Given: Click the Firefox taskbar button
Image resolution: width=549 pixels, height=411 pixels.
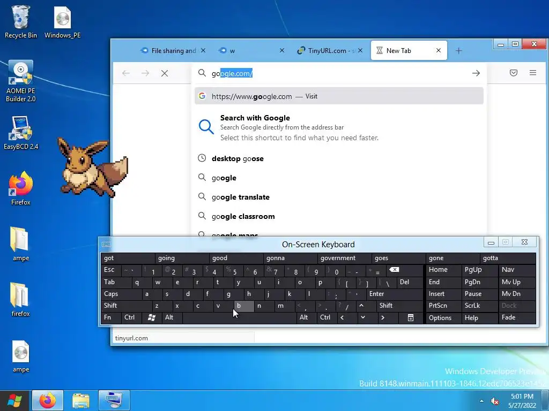Looking at the screenshot, I should (x=48, y=400).
